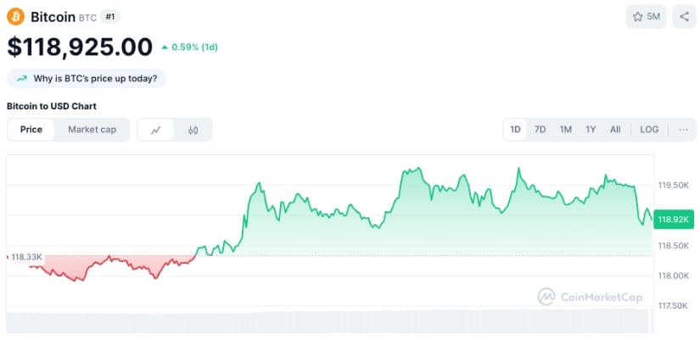Choose the 1Y time range

click(x=591, y=130)
